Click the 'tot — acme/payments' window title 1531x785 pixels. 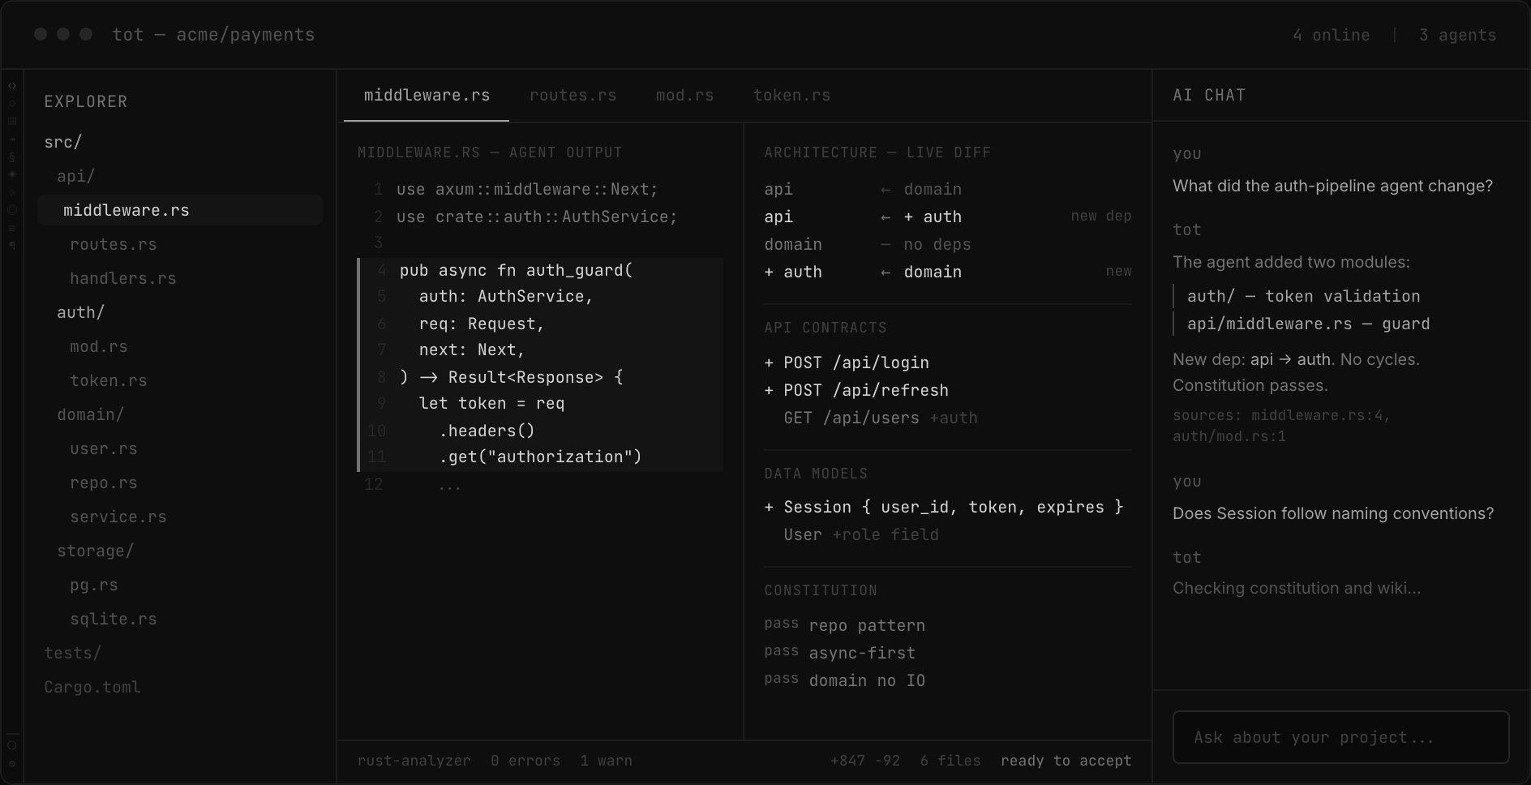click(213, 35)
